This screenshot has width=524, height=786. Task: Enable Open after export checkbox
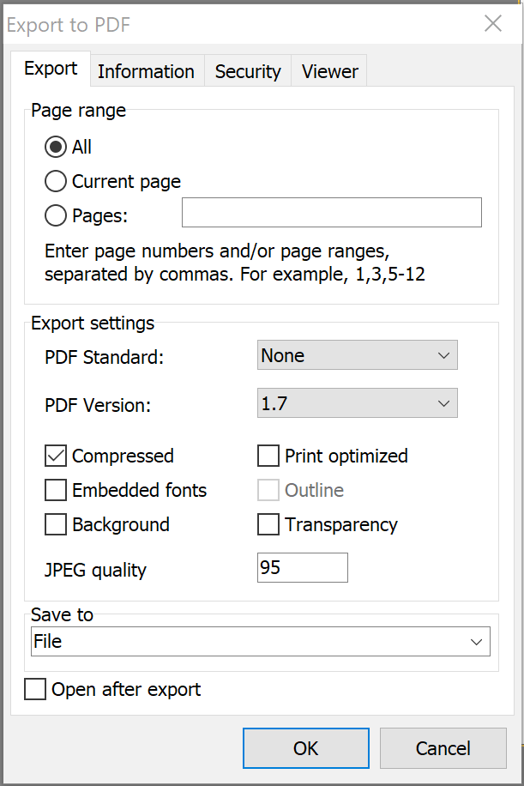coord(35,690)
